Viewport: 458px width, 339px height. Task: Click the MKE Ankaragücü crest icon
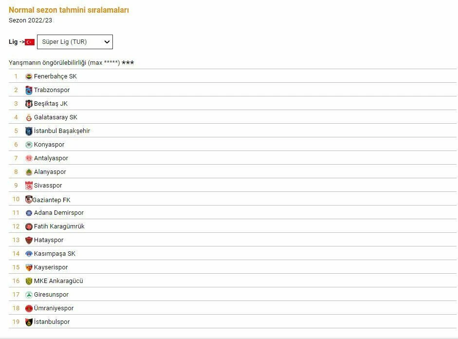(30, 281)
